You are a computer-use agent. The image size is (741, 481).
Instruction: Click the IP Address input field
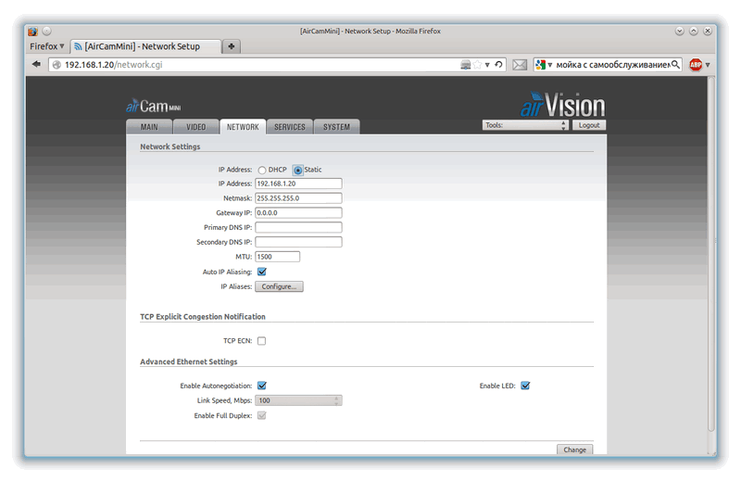(298, 184)
